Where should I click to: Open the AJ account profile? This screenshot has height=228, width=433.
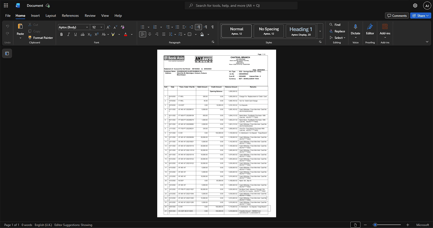[x=427, y=5]
